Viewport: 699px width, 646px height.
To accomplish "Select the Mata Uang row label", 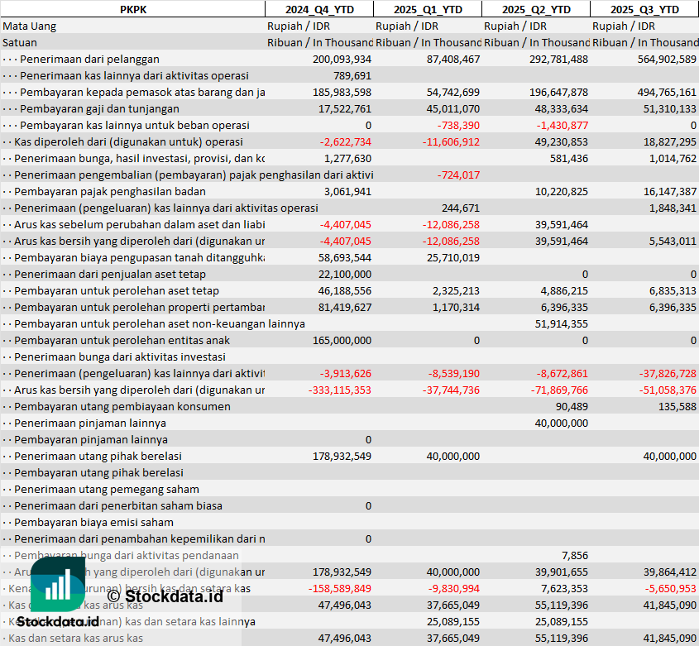I will [30, 26].
